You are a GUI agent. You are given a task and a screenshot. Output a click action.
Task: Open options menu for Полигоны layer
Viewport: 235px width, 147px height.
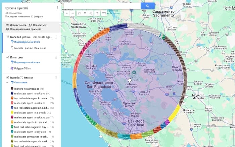point(56,57)
